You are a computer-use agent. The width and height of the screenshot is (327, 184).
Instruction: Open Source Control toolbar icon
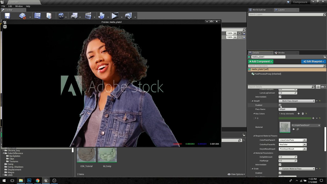click(x=22, y=16)
